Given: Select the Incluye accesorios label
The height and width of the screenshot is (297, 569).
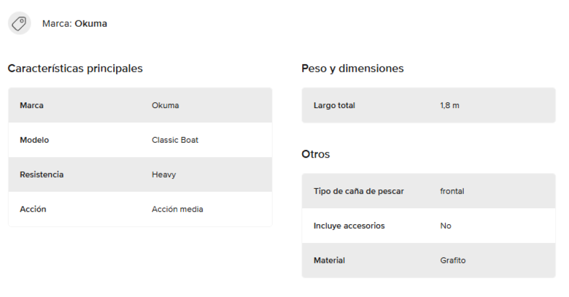Looking at the screenshot, I should [349, 226].
